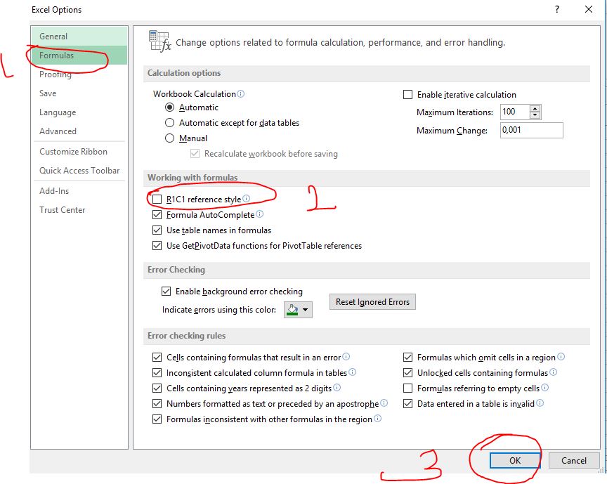
Task: Check Enable iterative calculation
Action: coord(407,95)
